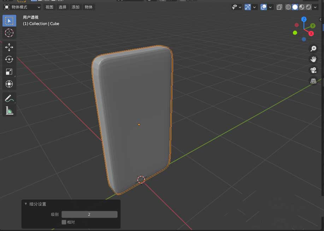The image size is (324, 231).
Task: Open the shading options dropdown arrow
Action: tap(316, 7)
